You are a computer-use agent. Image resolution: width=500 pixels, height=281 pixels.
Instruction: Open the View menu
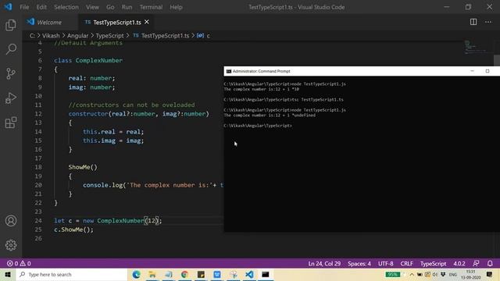[92, 7]
